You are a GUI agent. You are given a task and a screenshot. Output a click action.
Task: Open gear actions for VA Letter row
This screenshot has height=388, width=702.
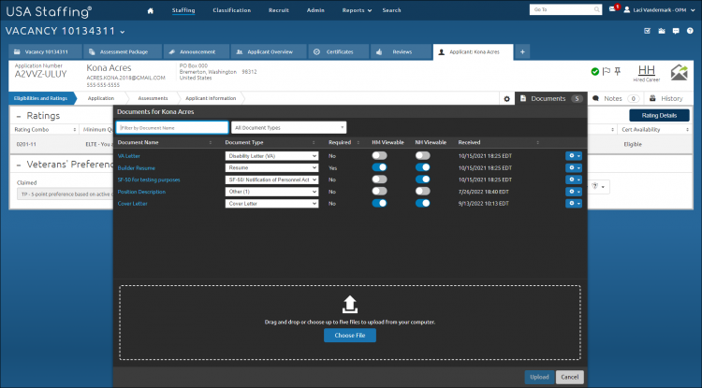574,155
